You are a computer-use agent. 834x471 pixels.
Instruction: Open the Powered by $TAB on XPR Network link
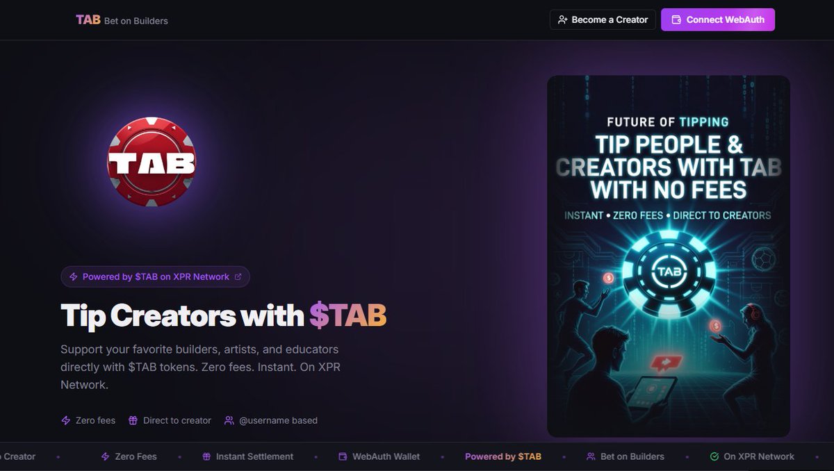point(155,276)
